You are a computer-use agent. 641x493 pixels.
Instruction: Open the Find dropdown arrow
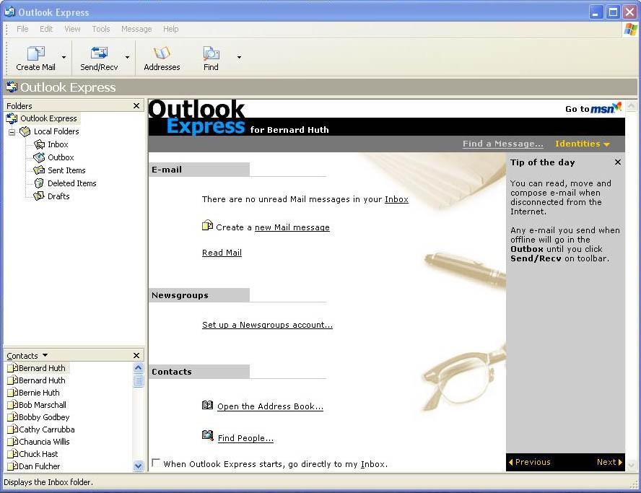point(239,57)
